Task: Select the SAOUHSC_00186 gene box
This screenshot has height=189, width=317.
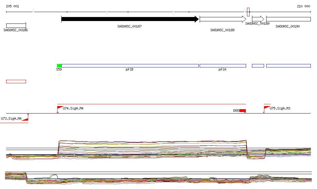Action: (x=16, y=25)
